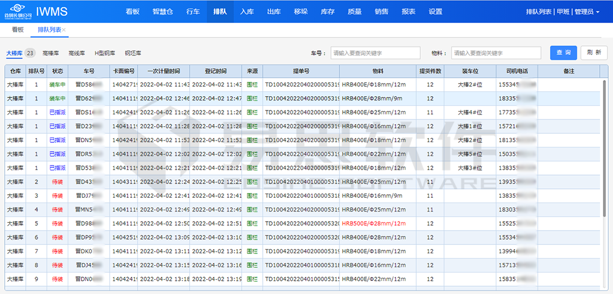The image size is (613, 294).
Task: Focus the 车号 search input field
Action: click(375, 53)
